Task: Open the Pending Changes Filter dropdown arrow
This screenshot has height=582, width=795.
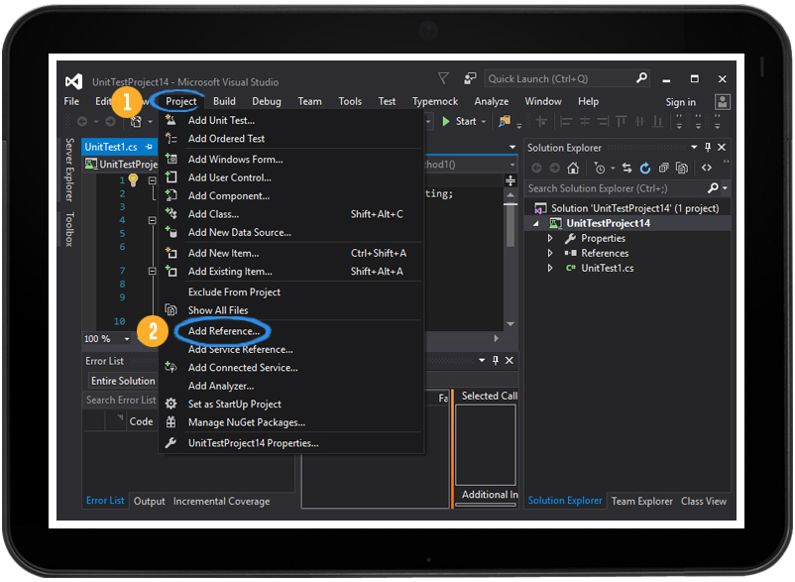Action: click(613, 169)
